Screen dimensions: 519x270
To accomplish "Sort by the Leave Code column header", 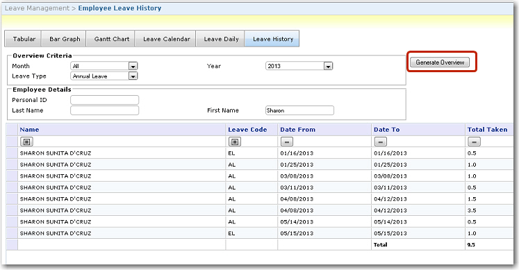I will 247,130.
